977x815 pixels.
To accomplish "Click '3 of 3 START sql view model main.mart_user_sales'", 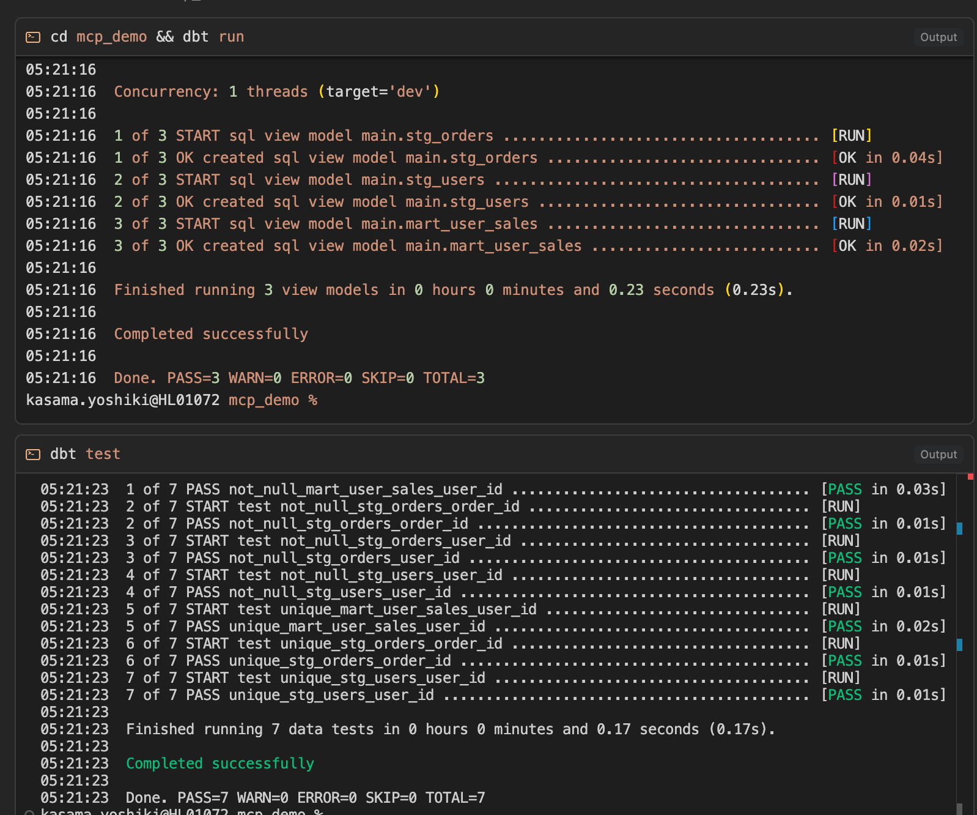I will point(326,224).
